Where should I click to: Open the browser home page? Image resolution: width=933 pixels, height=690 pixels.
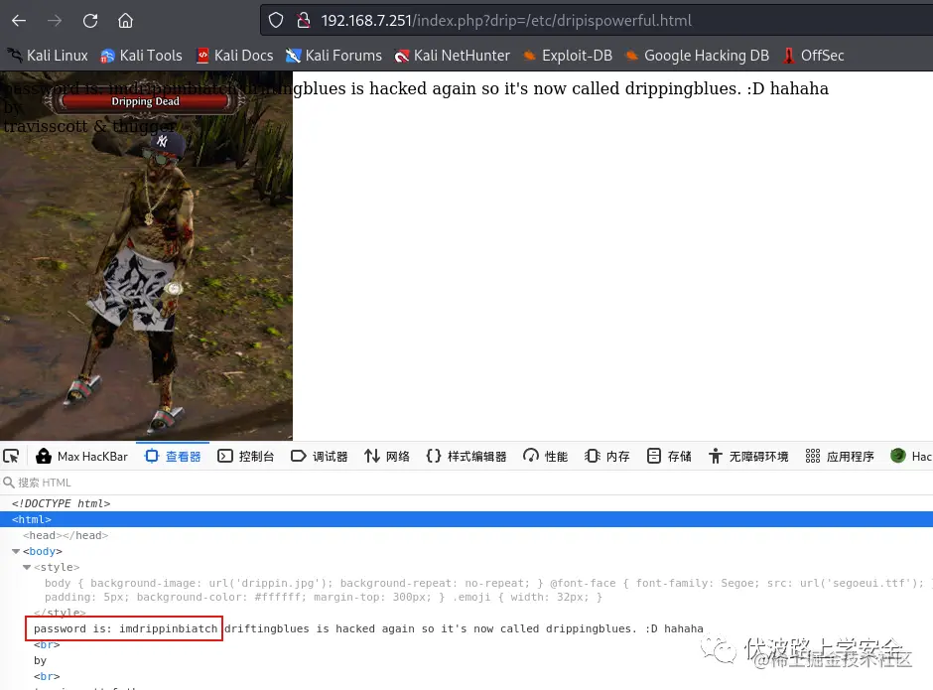125,21
